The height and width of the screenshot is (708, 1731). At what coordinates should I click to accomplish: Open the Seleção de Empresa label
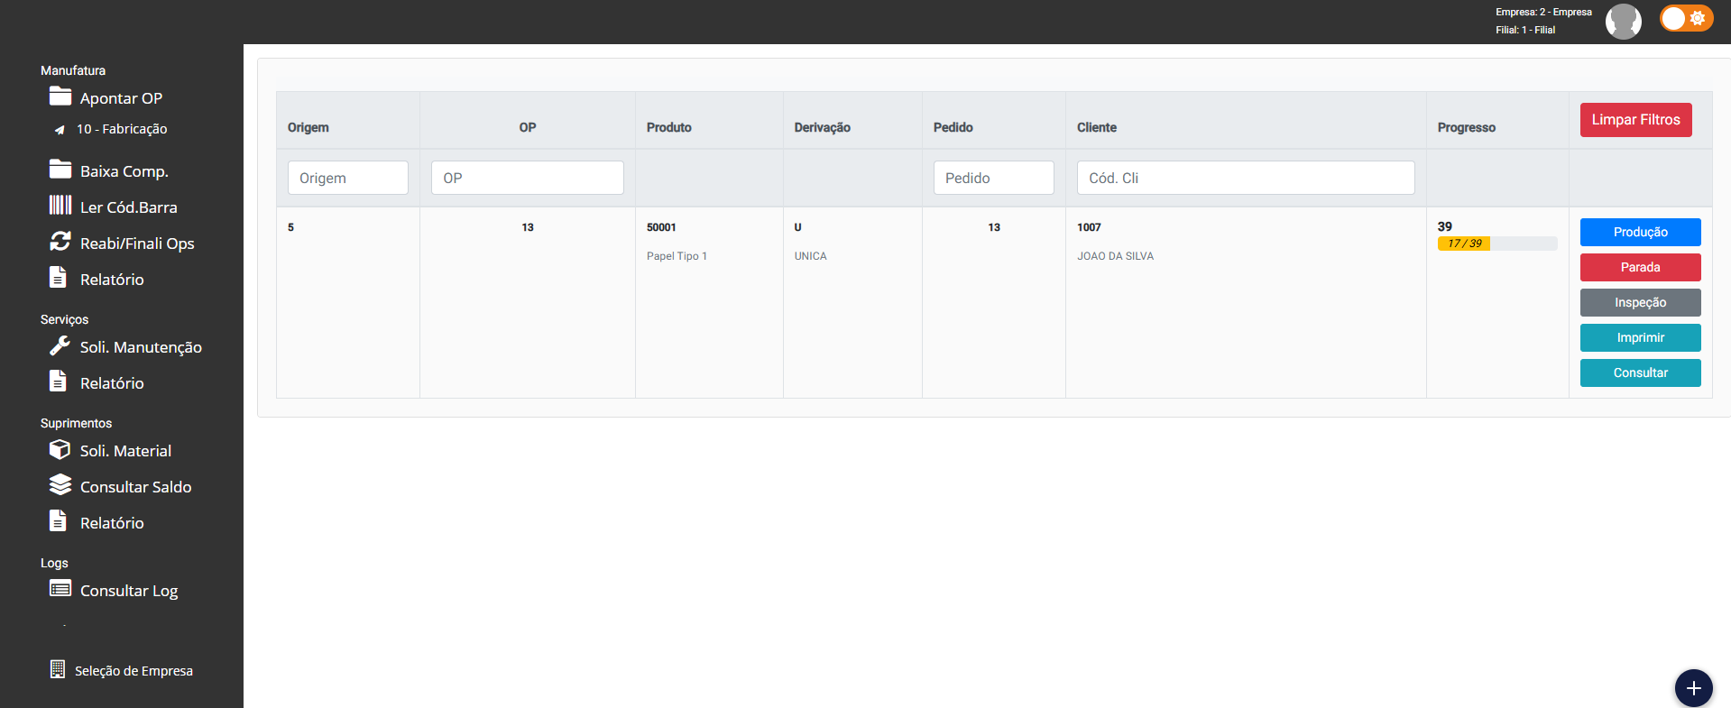click(x=134, y=671)
